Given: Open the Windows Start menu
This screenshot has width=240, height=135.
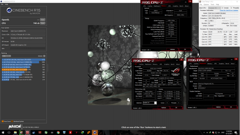Looking at the screenshot, I should point(3,132).
